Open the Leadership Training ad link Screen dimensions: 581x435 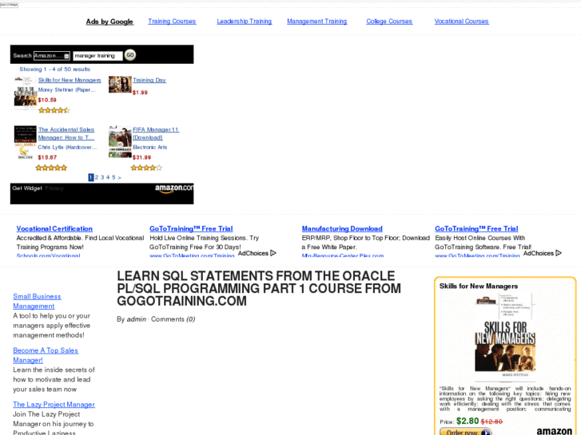pyautogui.click(x=245, y=22)
